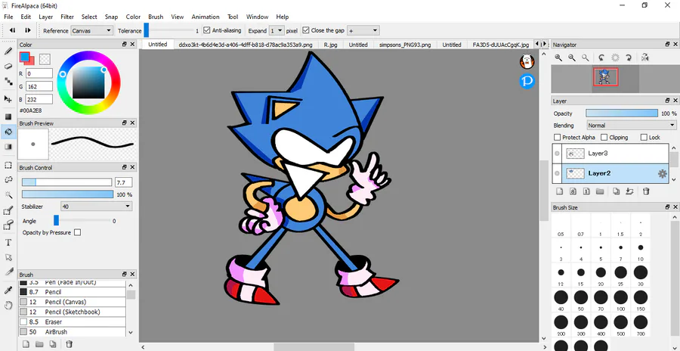This screenshot has width=680, height=351.
Task: Select the Fill rectangle tool
Action: click(x=8, y=116)
